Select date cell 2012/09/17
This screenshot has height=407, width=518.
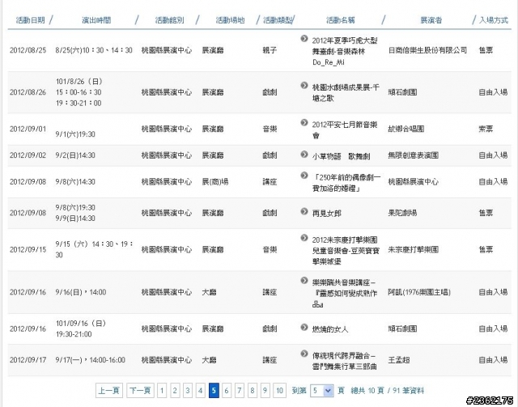click(28, 360)
